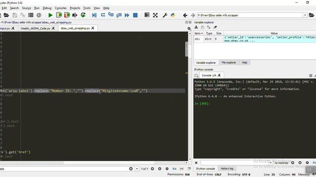The image size is (316, 177).
Task: Click the Save file floppy disk icon
Action: [14, 15]
